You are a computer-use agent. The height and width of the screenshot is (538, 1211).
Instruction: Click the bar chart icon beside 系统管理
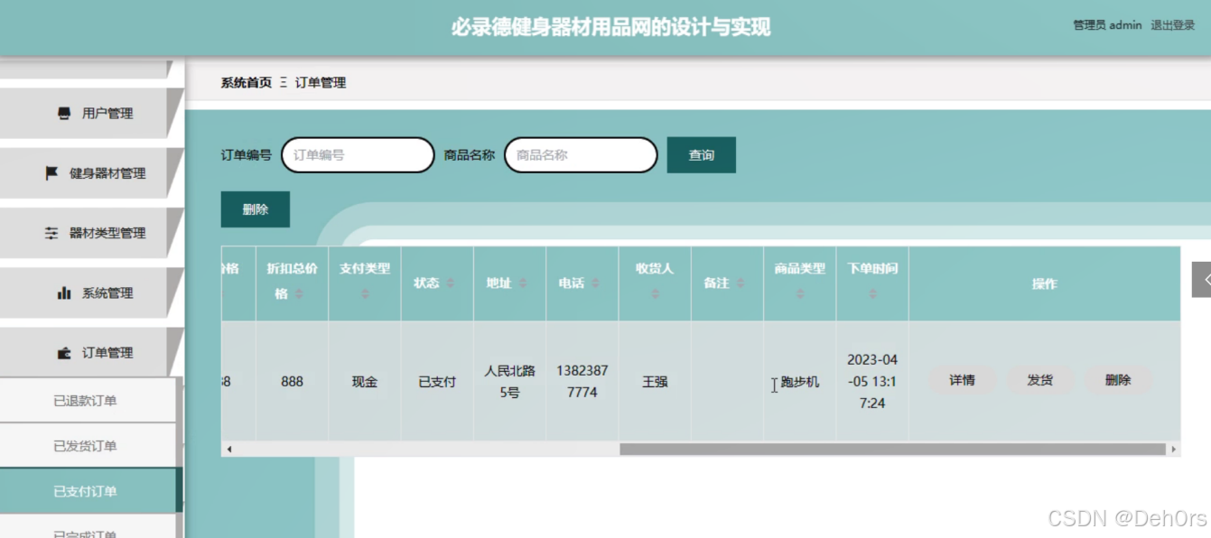pyautogui.click(x=64, y=292)
